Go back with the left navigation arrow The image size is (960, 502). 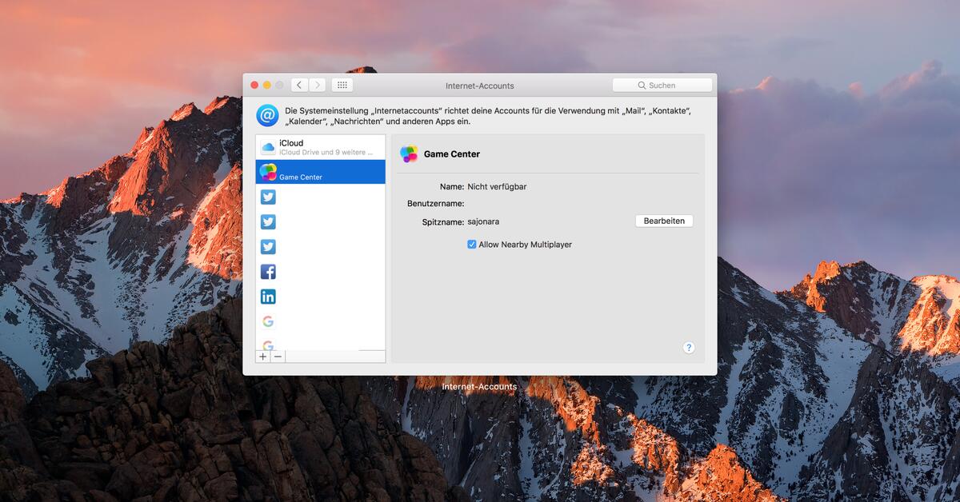click(x=299, y=85)
